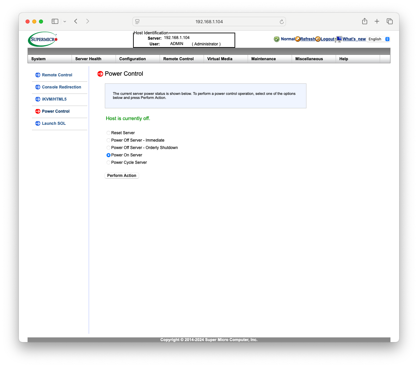Click the iKVM/HTML5 sidebar arrow icon
The width and height of the screenshot is (418, 367).
tap(38, 99)
